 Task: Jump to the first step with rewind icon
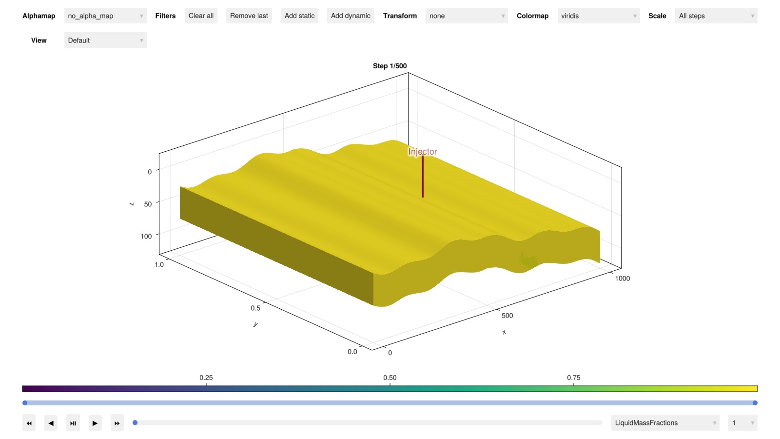tap(29, 423)
